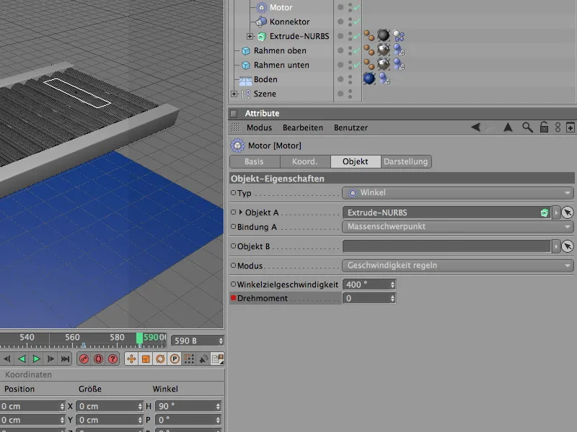Expand the Extrude-NURBS tree item
The image size is (577, 432).
[x=250, y=36]
